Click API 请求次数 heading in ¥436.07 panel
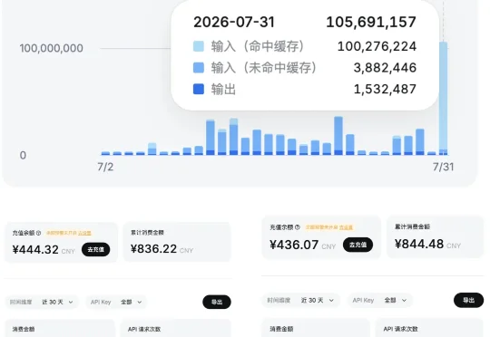Viewport: 490px width, 337px height. coord(401,329)
